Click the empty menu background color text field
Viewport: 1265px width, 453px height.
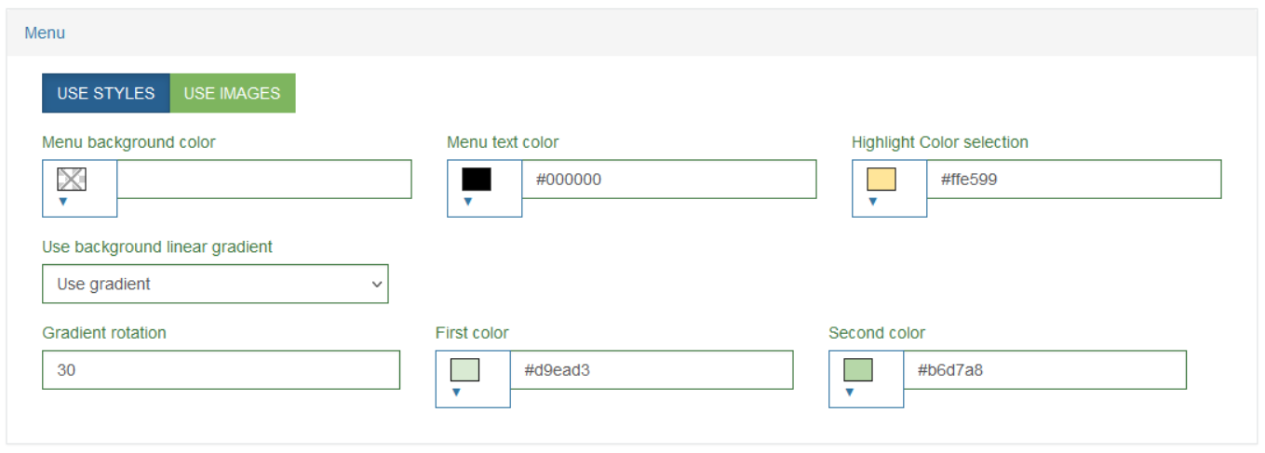pos(264,180)
